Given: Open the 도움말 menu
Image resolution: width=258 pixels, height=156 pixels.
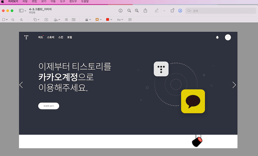Looking at the screenshot, I should pyautogui.click(x=85, y=1).
